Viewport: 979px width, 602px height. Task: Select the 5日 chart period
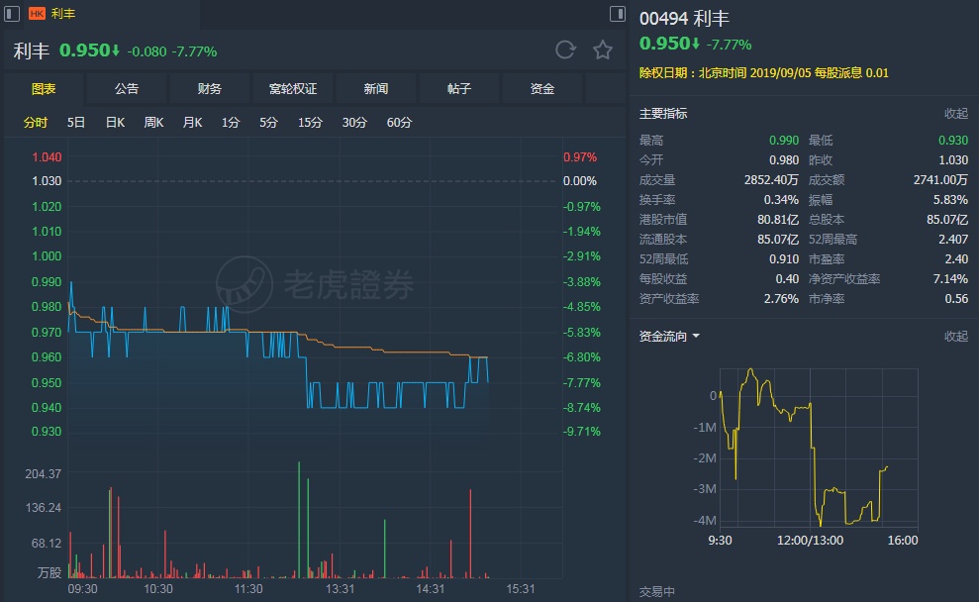point(75,123)
